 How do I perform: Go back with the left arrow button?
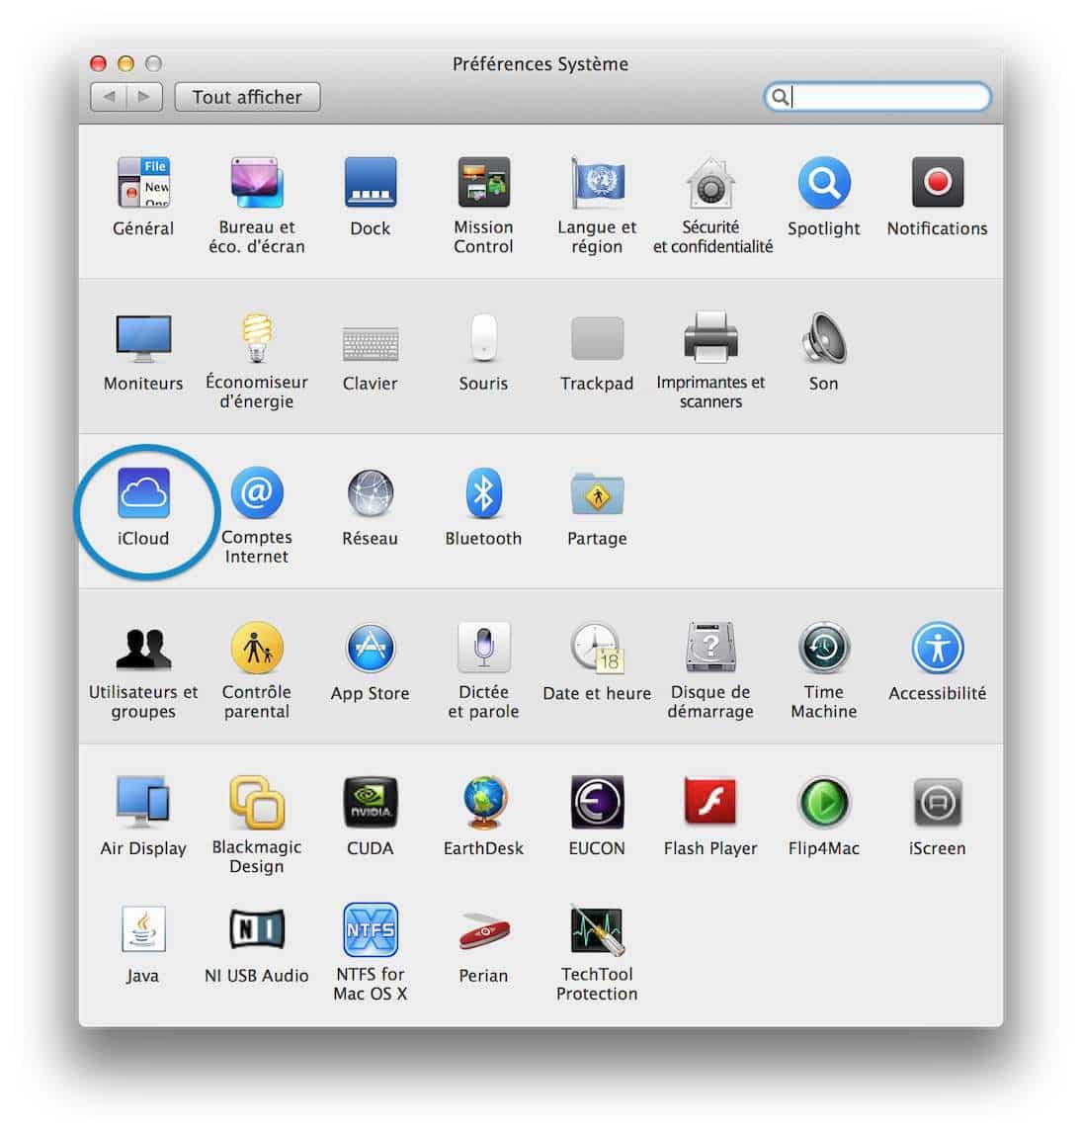pyautogui.click(x=109, y=97)
